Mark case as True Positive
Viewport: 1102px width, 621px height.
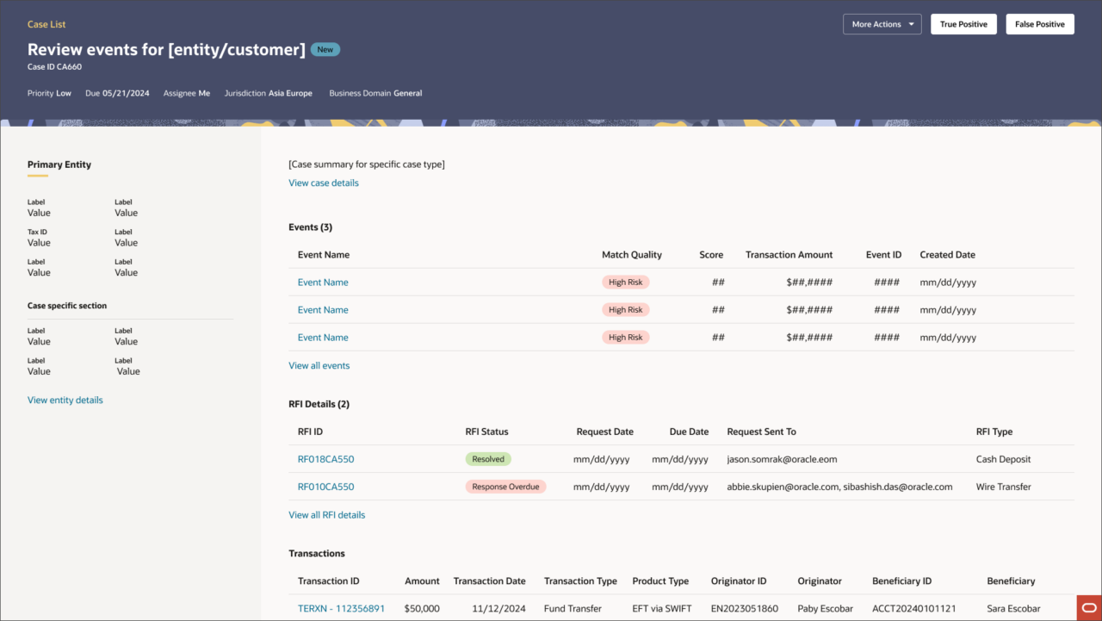(963, 24)
